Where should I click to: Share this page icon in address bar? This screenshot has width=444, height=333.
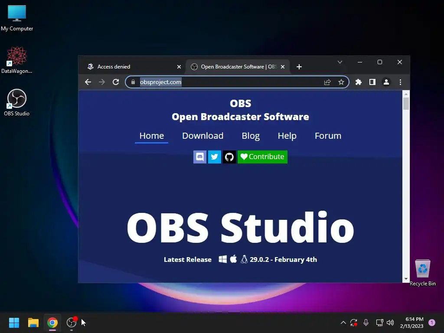tap(327, 82)
